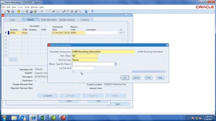The width and height of the screenshot is (216, 121).
Task: Click the Comments field on the 25000 row
Action: click(101, 33)
